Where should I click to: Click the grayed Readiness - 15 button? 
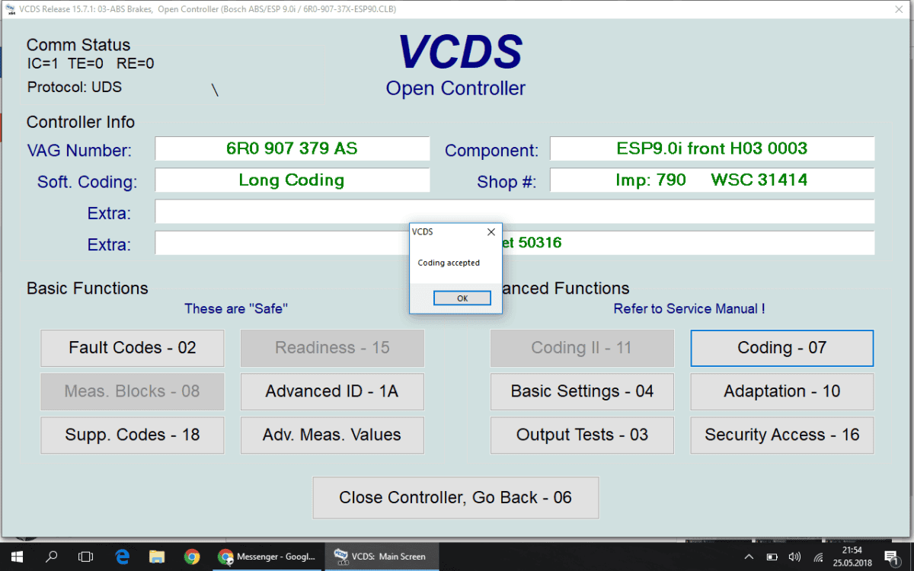(332, 348)
